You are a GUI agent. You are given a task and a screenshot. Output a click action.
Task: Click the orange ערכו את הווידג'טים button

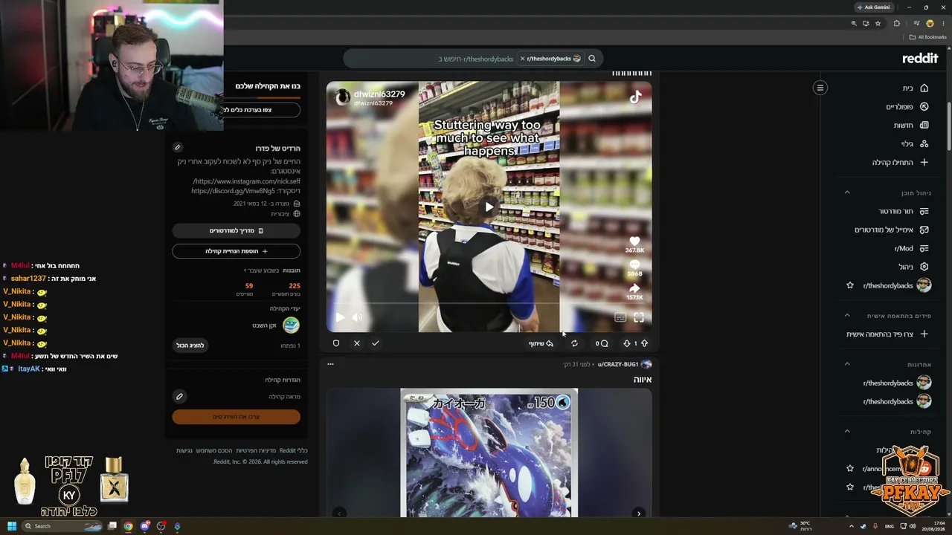coord(237,417)
